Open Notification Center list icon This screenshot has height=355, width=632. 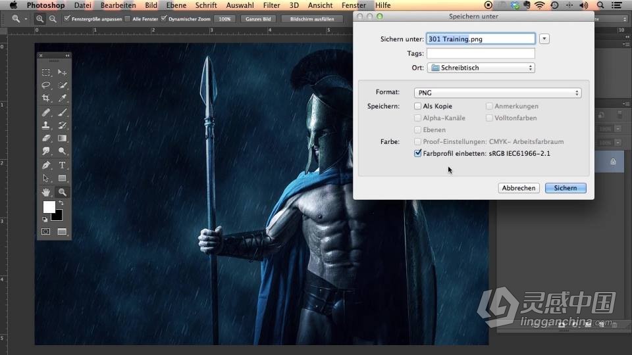[616, 5]
